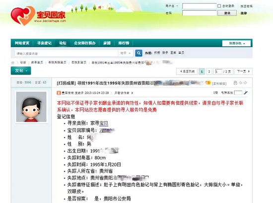The width and height of the screenshot is (273, 203).
Task: Select current page 1 button
Action: click(x=202, y=71)
